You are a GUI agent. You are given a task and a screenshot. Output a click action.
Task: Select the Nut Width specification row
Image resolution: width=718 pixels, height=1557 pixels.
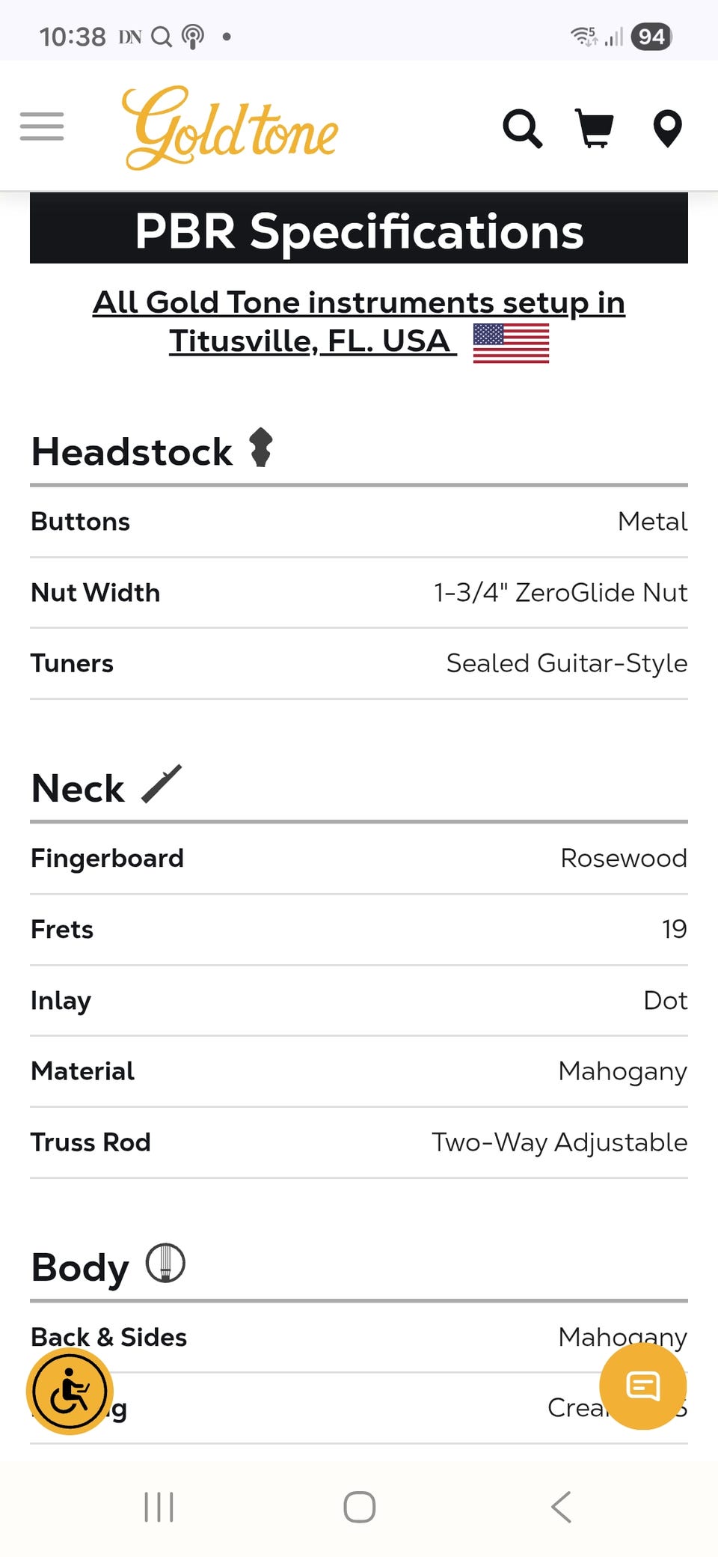click(359, 593)
